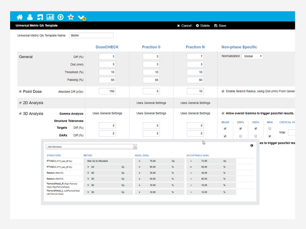Toggle OARs MEAN checkbox
Viewport: 306px width, 229px height.
(x=225, y=136)
